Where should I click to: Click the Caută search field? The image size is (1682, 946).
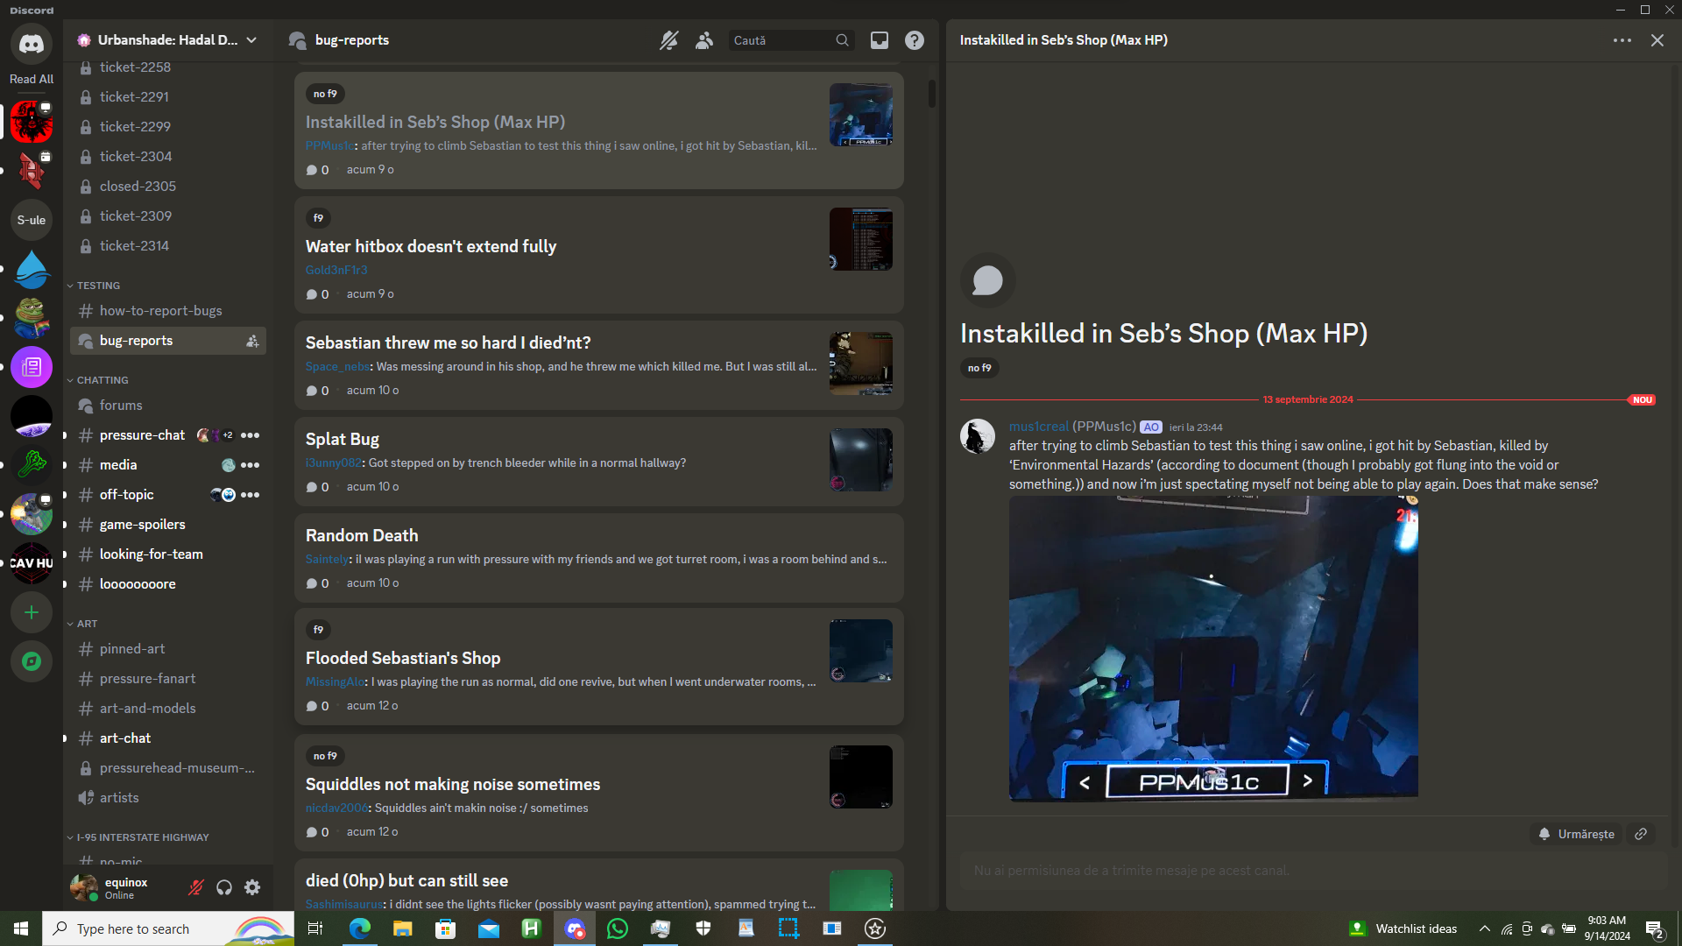pos(780,40)
